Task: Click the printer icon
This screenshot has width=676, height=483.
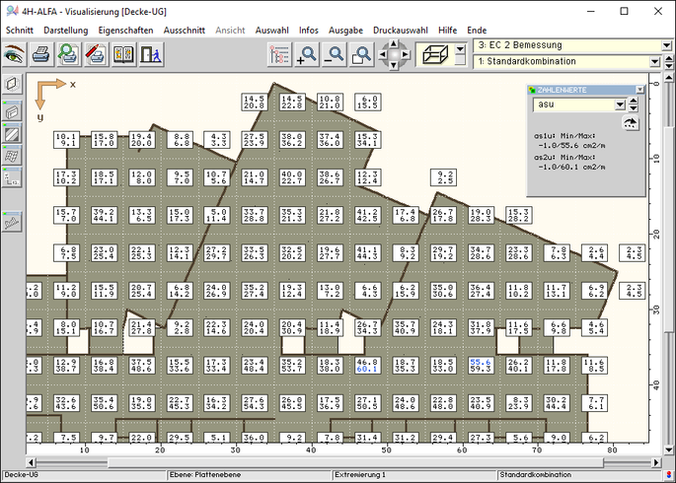Action: tap(40, 54)
